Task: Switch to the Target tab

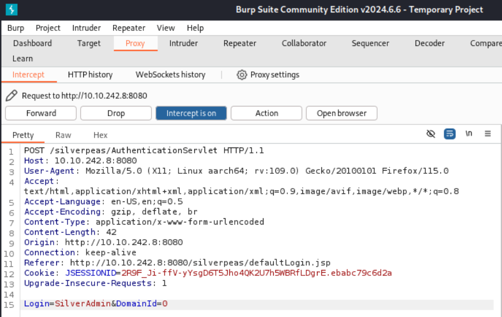Action: [89, 43]
